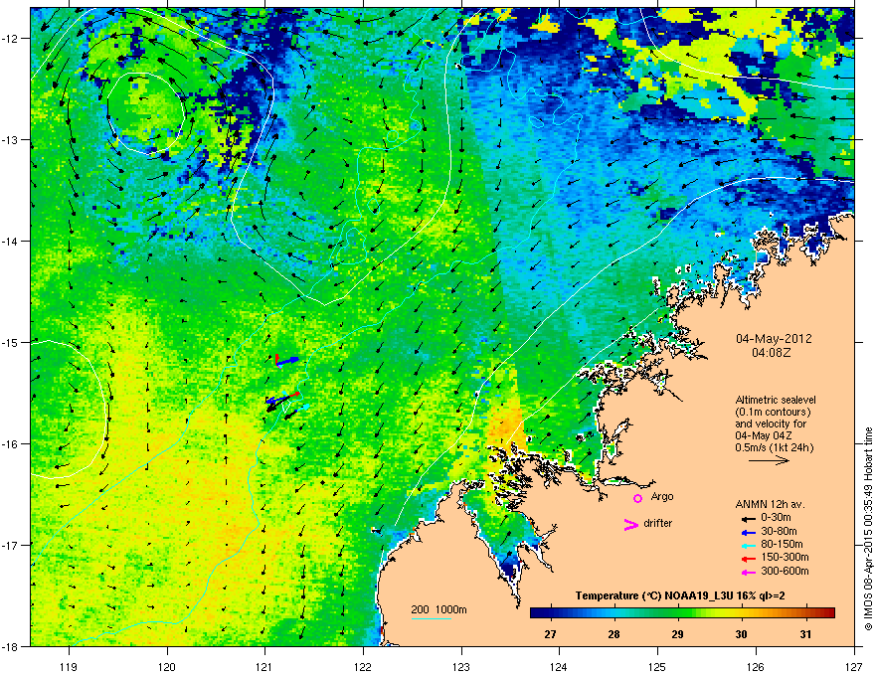Click the magenta drifter arrow symbol
This screenshot has height=676, width=875.
[x=630, y=524]
